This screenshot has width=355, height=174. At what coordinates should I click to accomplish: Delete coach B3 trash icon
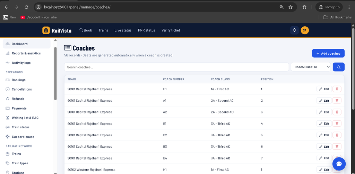tap(337, 146)
